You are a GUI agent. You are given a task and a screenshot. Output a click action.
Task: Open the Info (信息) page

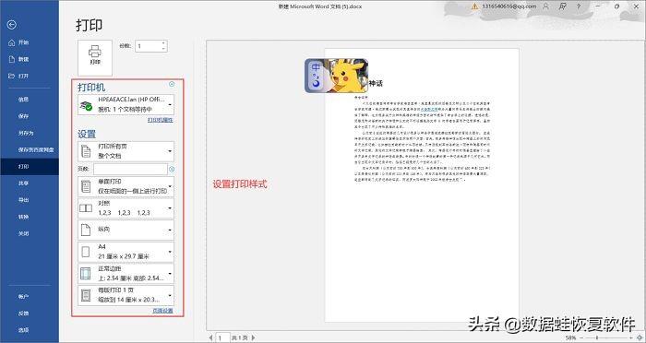[x=30, y=100]
